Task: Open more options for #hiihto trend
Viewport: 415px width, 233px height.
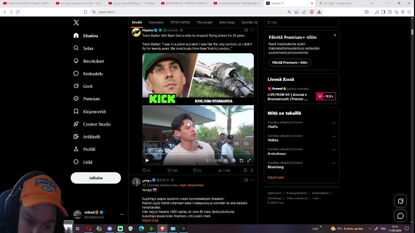Action: click(334, 137)
